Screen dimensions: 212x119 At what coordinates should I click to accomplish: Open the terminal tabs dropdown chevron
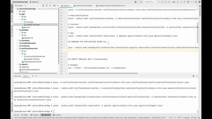[x=36, y=76]
